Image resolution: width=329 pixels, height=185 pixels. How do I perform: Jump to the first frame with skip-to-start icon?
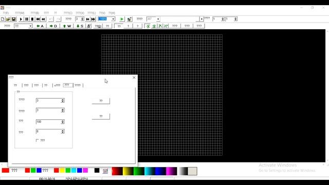(38, 19)
